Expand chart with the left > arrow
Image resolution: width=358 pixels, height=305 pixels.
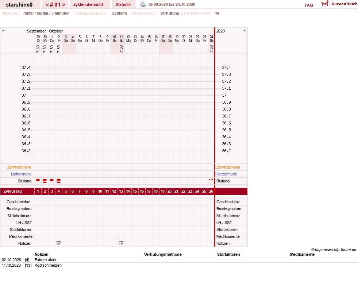click(x=3, y=30)
